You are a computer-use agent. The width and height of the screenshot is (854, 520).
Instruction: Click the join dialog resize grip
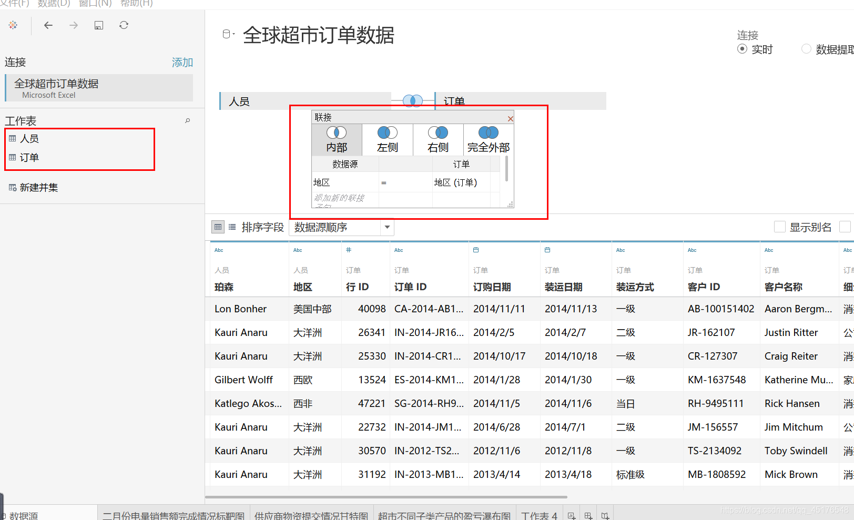coord(510,205)
